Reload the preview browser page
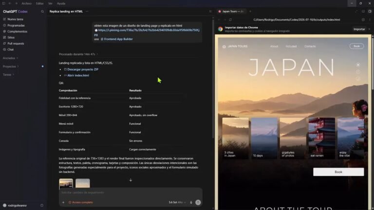Viewport: 374px width, 210px height. 230,20
